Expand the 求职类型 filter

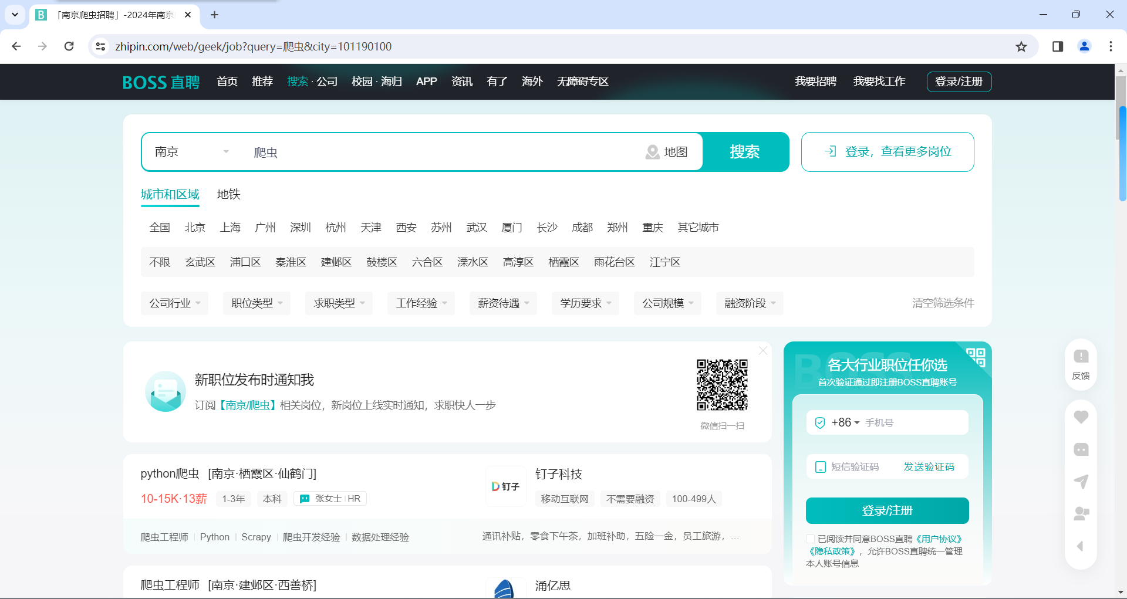(339, 303)
